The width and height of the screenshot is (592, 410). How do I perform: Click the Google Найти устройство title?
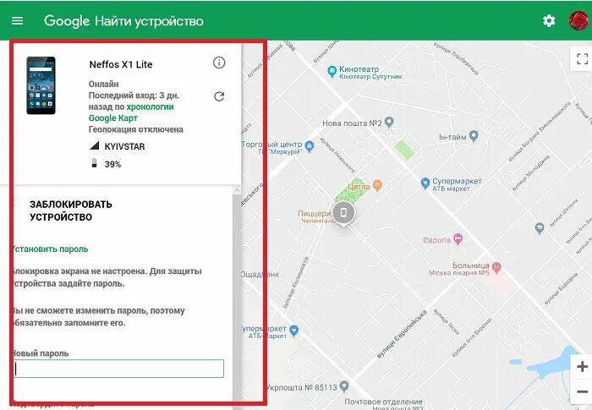(x=123, y=21)
